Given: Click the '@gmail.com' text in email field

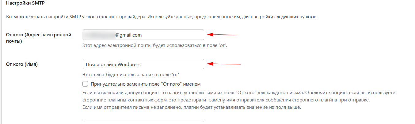Looking at the screenshot, I should point(128,35).
